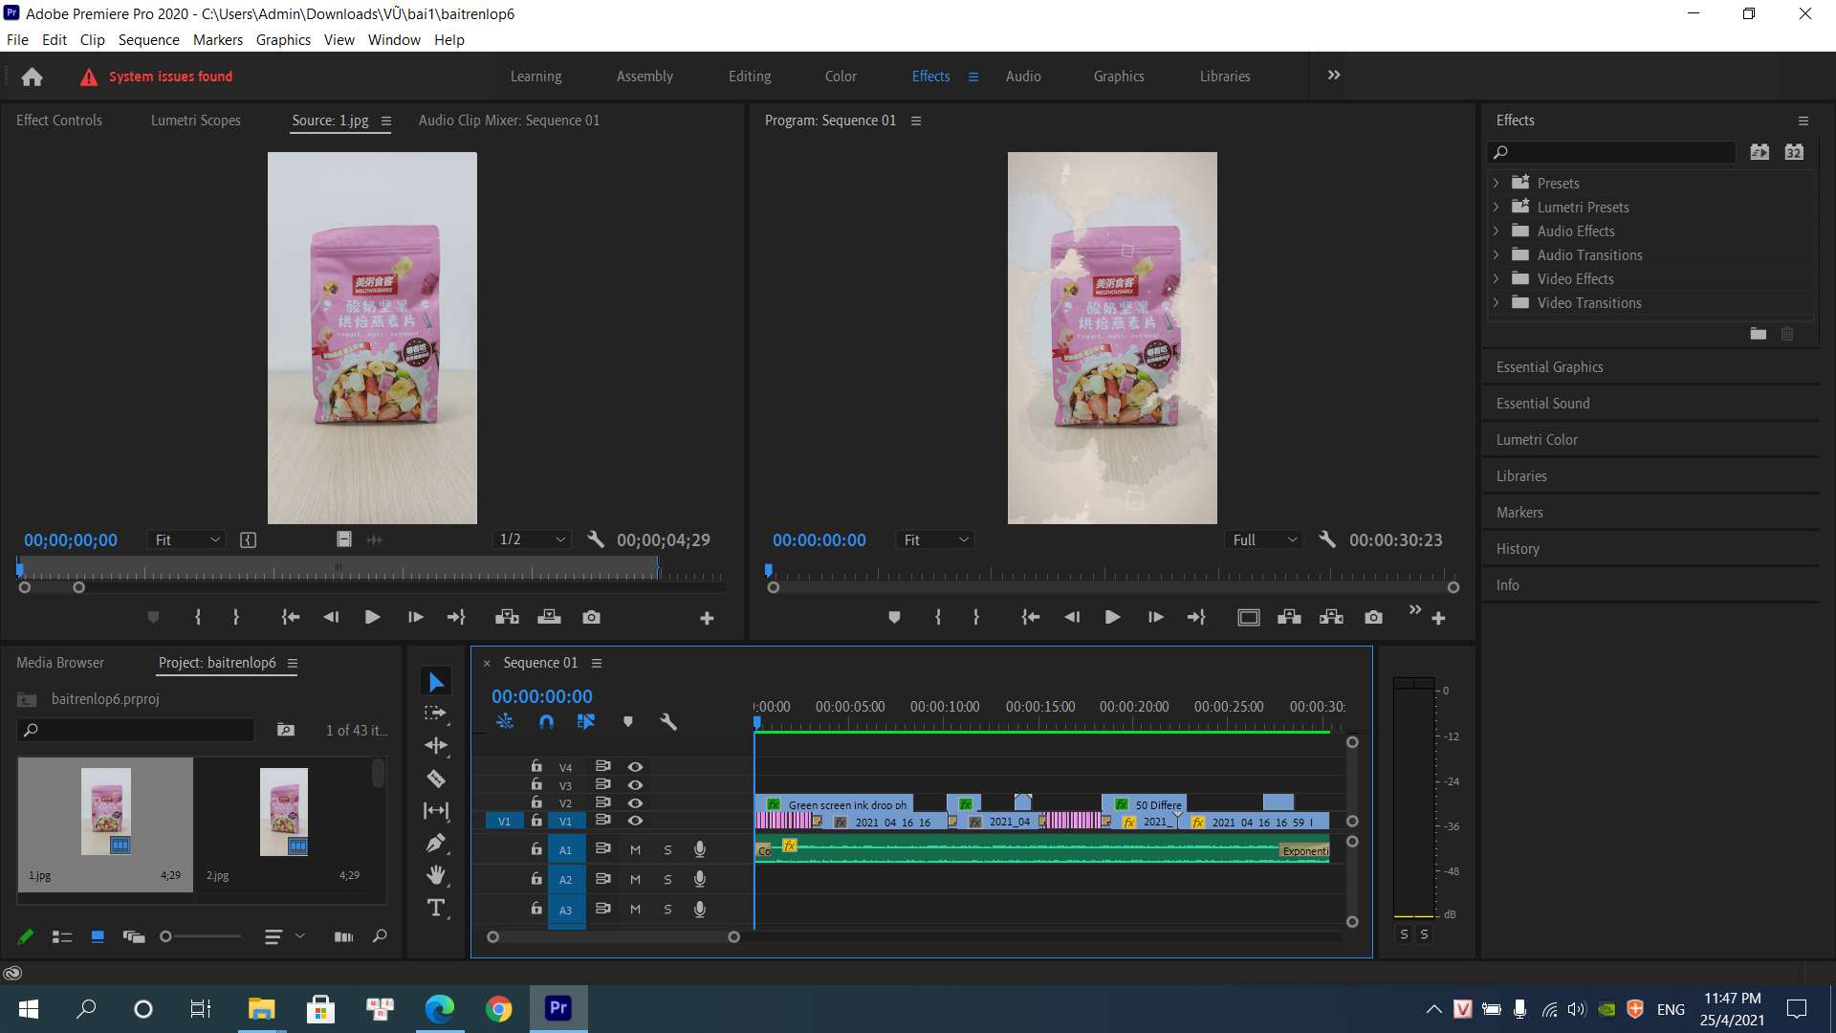This screenshot has width=1836, height=1033.
Task: Click the Effects search field
Action: click(1611, 152)
